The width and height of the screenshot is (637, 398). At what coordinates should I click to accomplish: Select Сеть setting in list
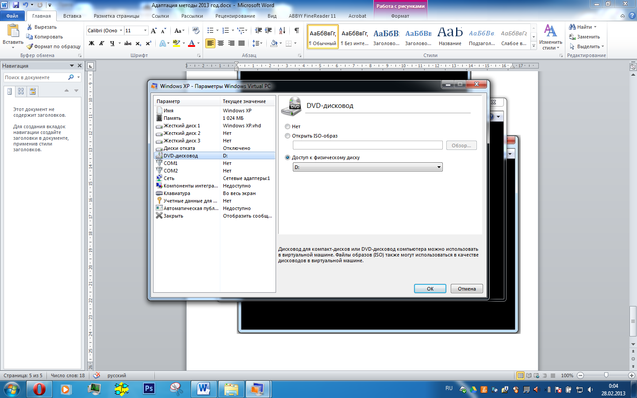click(x=215, y=178)
